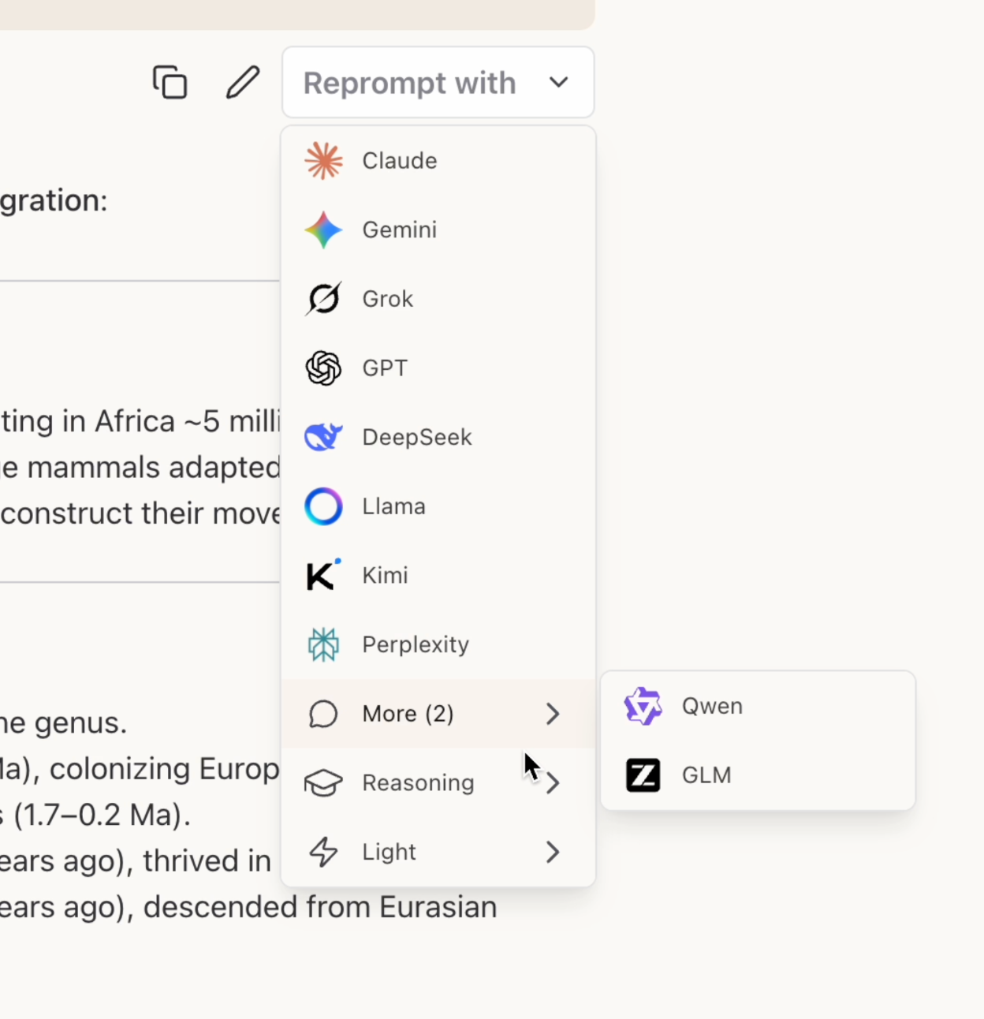984x1019 pixels.
Task: Click the pencil edit icon
Action: pos(243,82)
